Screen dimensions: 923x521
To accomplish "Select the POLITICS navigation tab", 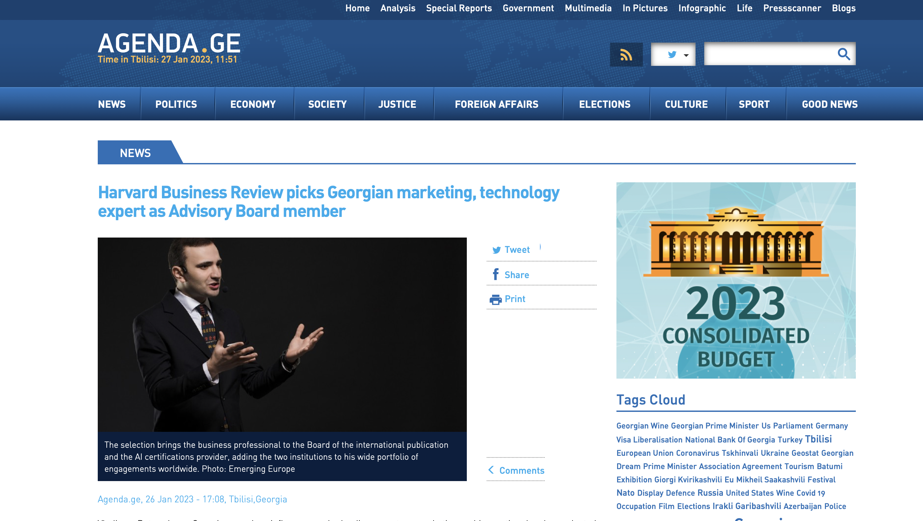I will pos(176,104).
